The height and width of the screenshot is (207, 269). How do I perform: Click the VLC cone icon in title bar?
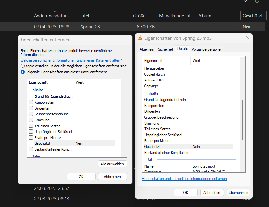pyautogui.click(x=140, y=38)
